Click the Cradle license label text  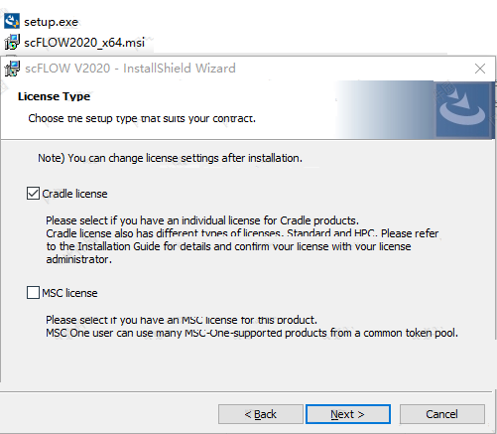74,194
